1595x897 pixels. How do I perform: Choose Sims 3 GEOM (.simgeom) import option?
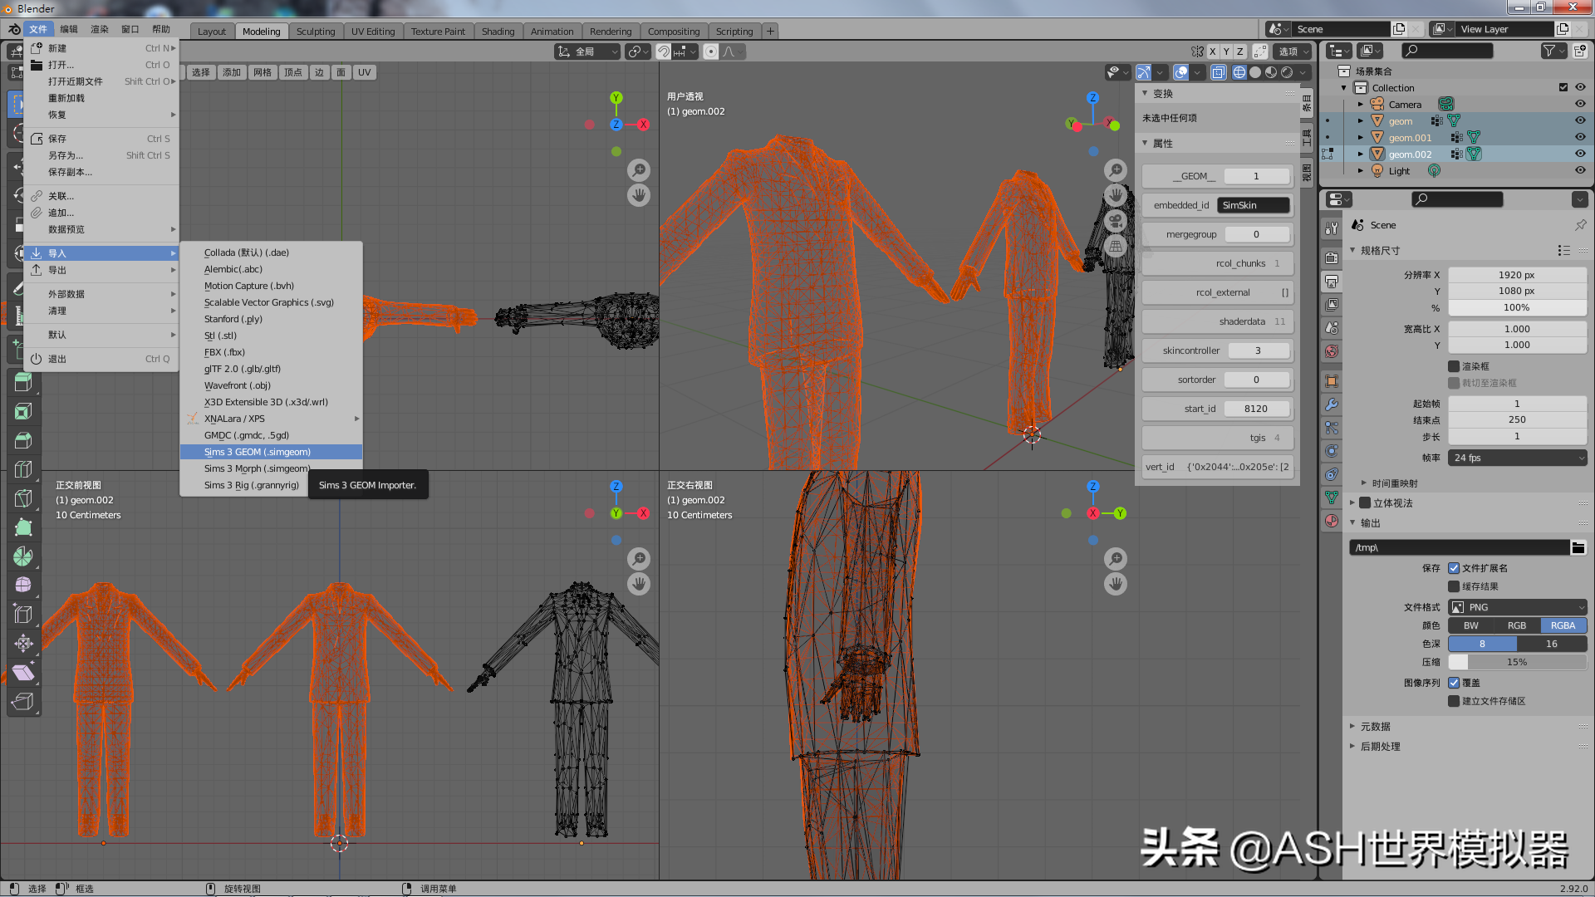click(271, 452)
